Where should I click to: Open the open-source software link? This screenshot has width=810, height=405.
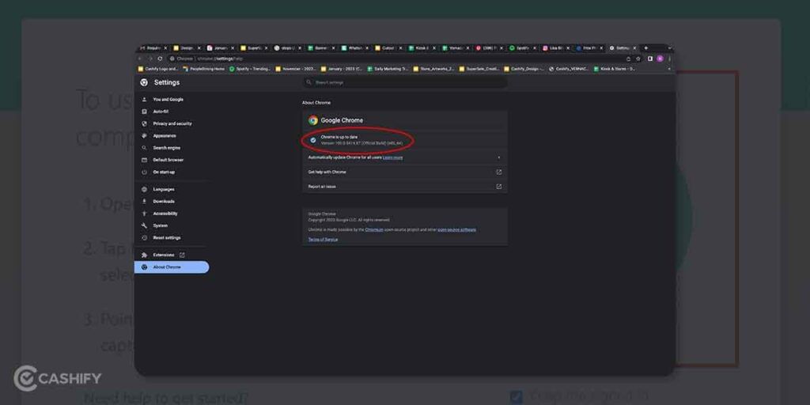[456, 230]
